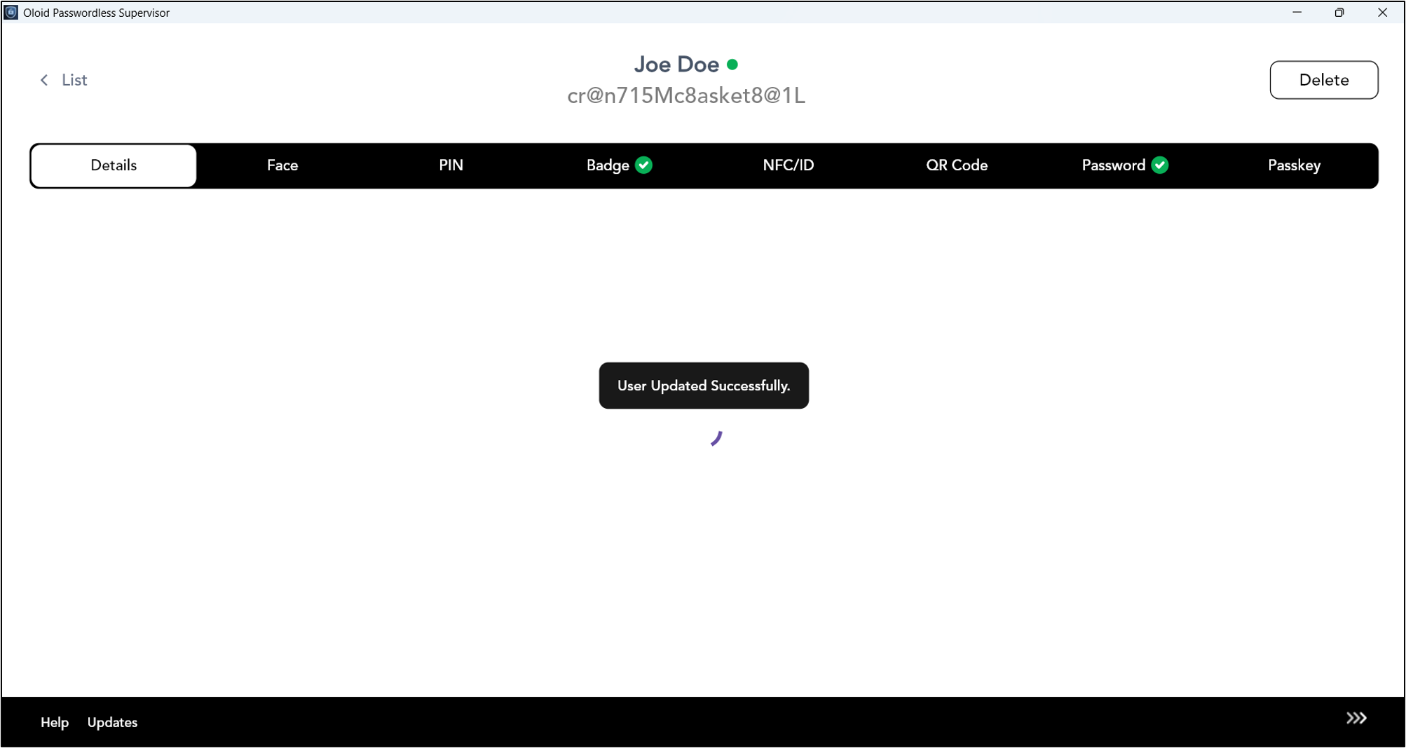Image resolution: width=1406 pixels, height=748 pixels.
Task: Select the Password tab
Action: click(1125, 165)
